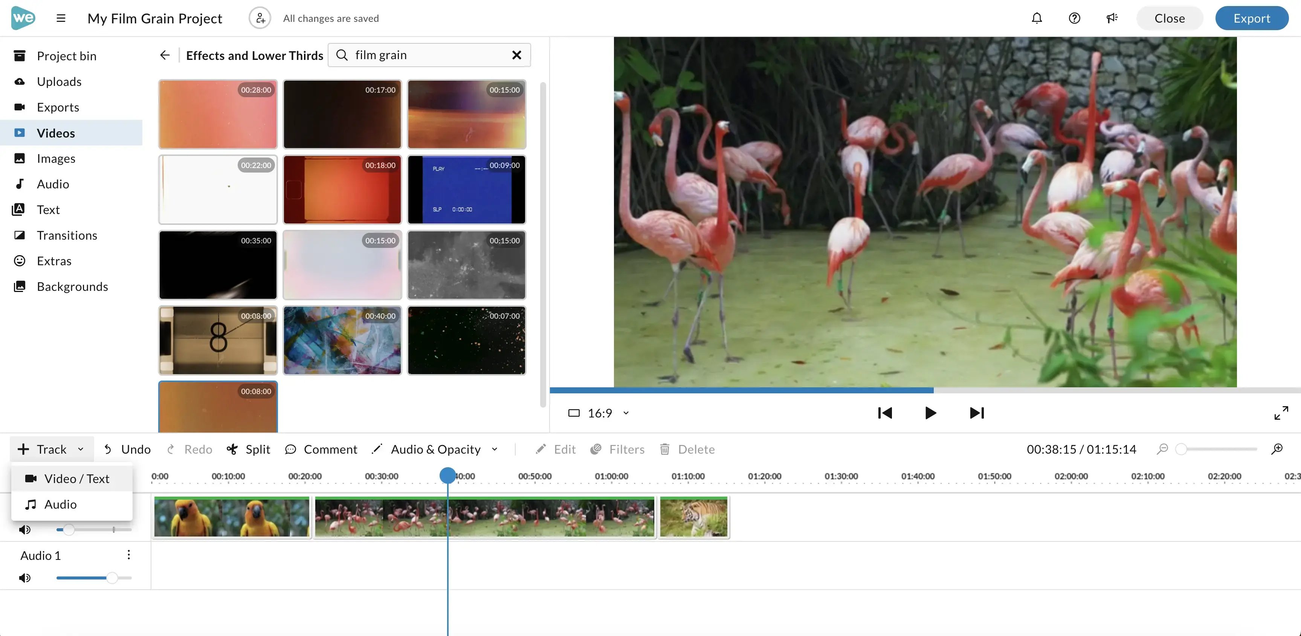Click the effects panel scrollbar
This screenshot has width=1301, height=636.
tap(543, 245)
